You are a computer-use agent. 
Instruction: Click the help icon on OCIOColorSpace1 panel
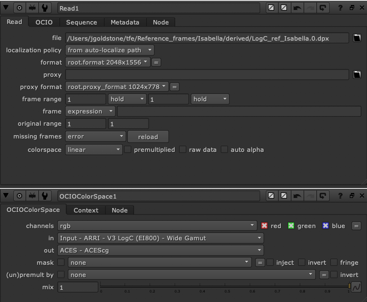[340, 196]
